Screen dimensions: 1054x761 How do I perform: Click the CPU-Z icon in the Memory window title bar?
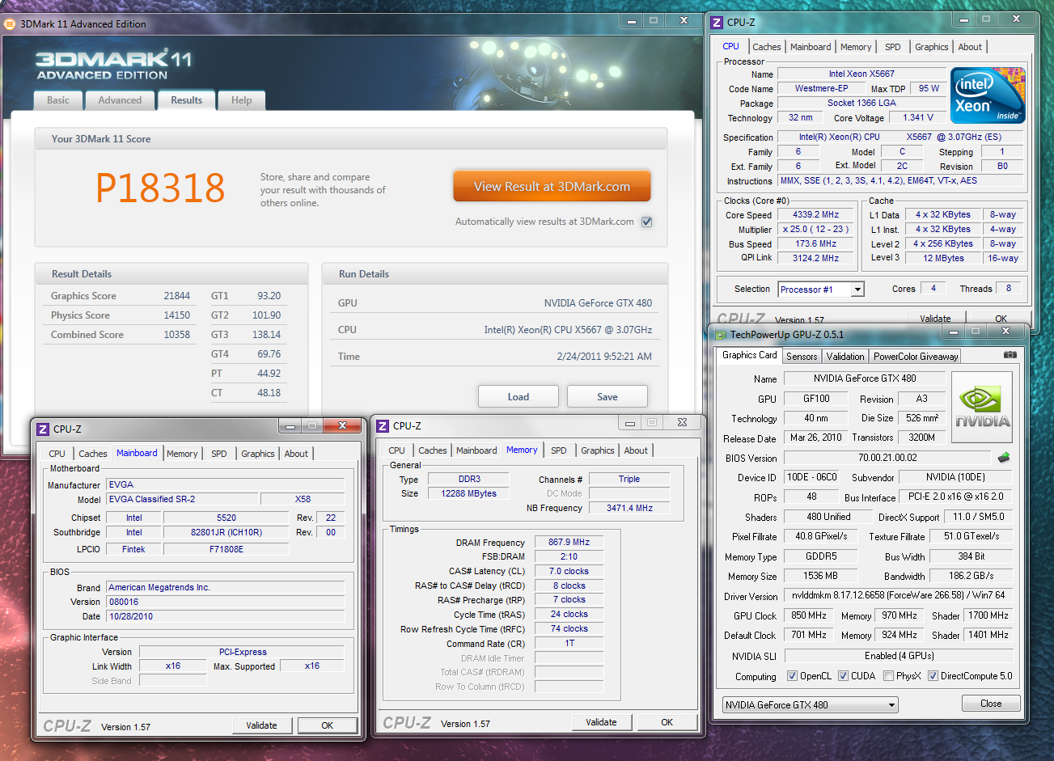[x=383, y=426]
